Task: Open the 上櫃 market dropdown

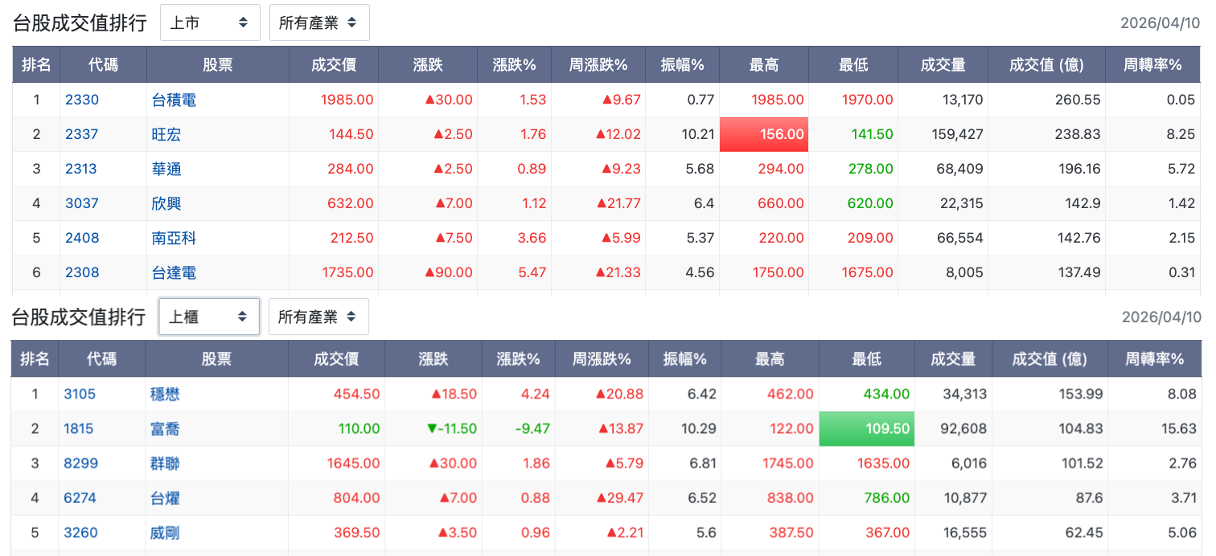Action: [209, 317]
